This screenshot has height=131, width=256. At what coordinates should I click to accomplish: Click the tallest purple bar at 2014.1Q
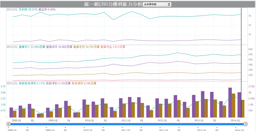point(230,102)
